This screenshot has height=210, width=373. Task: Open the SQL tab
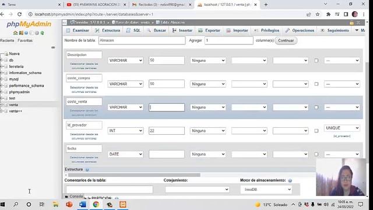(x=133, y=30)
